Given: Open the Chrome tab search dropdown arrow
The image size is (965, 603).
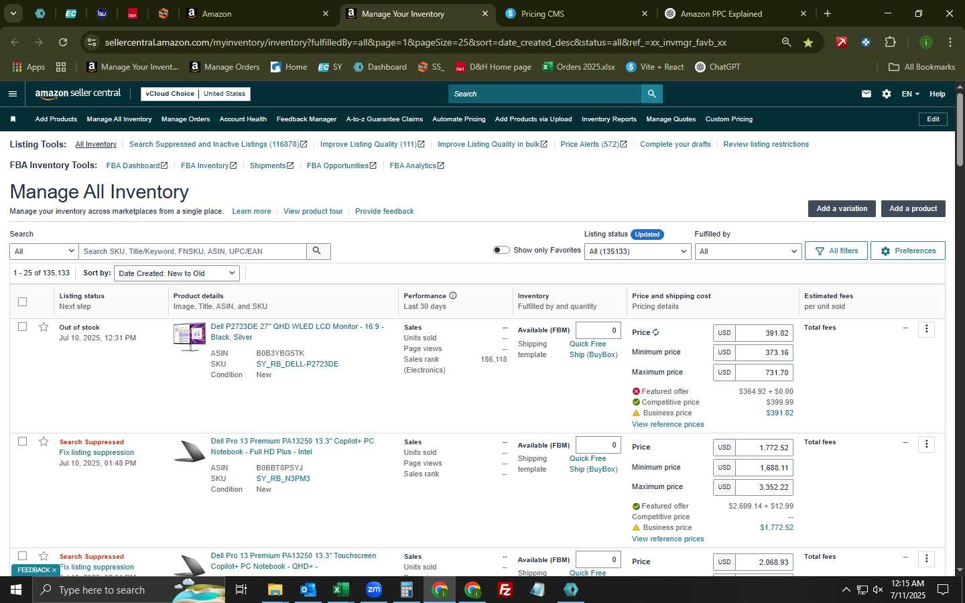Looking at the screenshot, I should pos(13,13).
